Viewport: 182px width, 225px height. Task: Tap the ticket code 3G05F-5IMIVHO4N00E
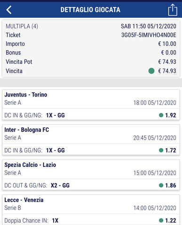click(x=149, y=35)
